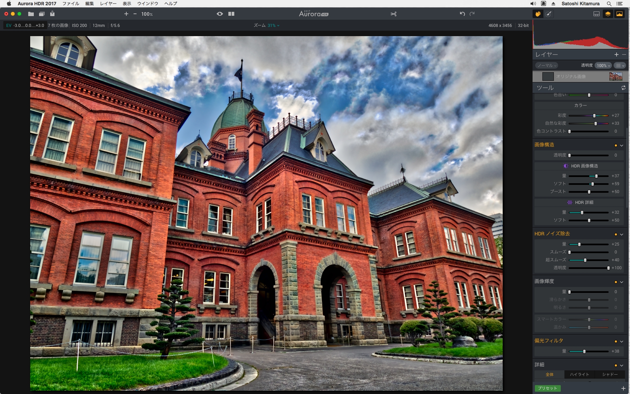Select the hand pan tool
The image size is (630, 394).
tap(538, 14)
